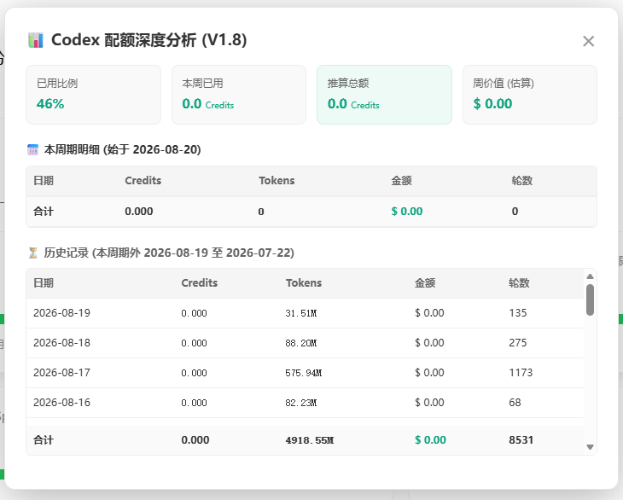Image resolution: width=623 pixels, height=500 pixels.
Task: Click the dialog title Codex 配额深度分析 (V1.8)
Action: tap(149, 40)
